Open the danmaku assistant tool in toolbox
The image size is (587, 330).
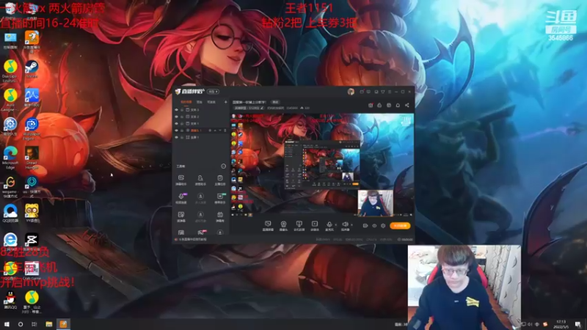click(x=181, y=180)
